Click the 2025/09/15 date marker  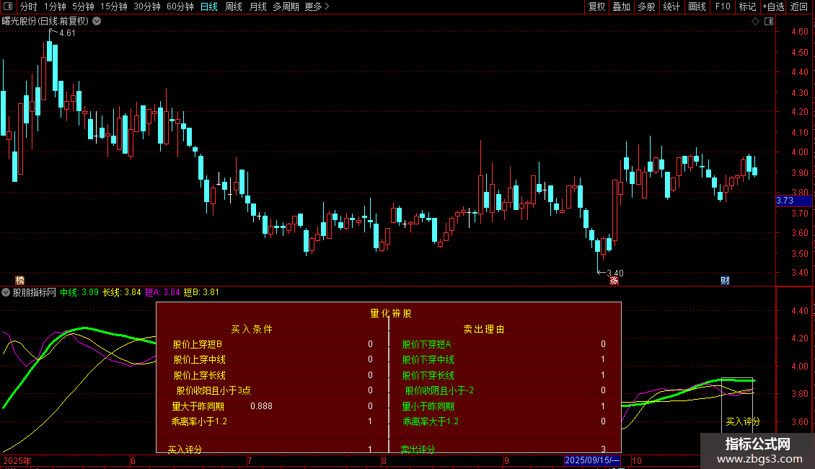point(592,460)
